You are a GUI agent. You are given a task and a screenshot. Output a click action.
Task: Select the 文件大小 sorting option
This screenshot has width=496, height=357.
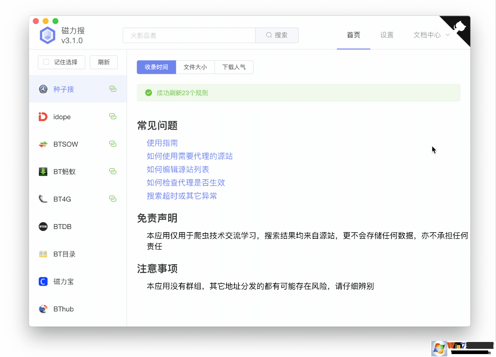(195, 67)
